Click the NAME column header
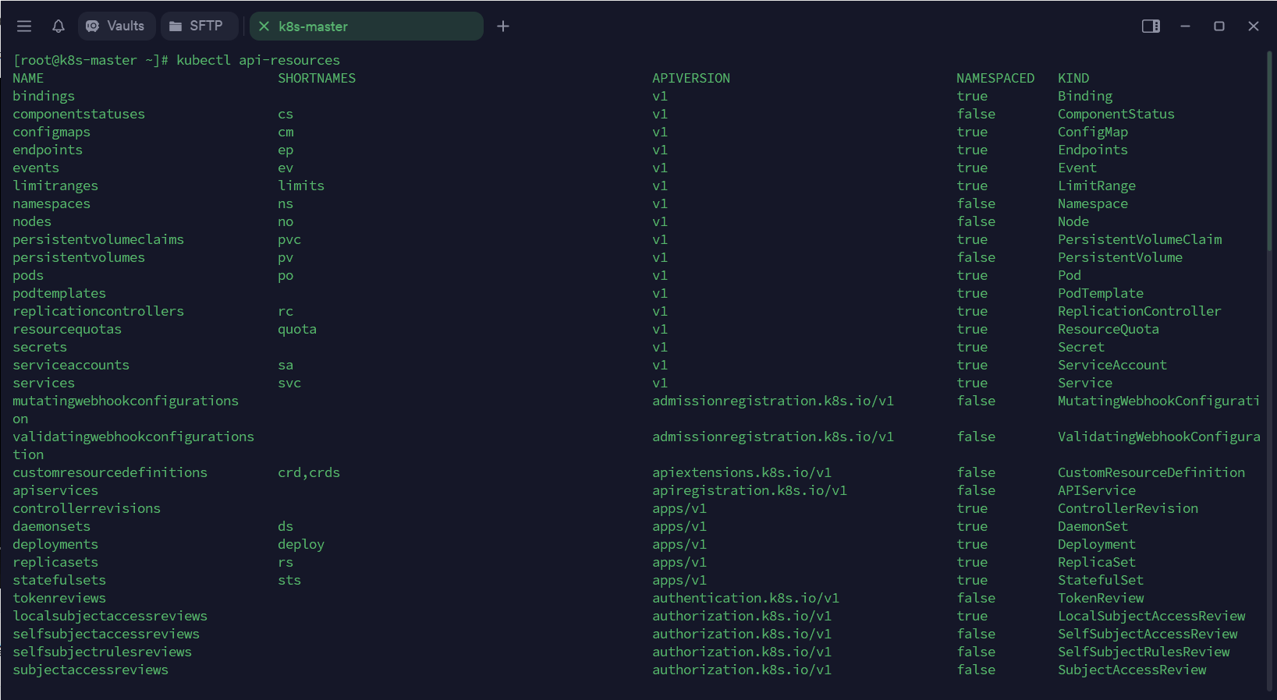1277x700 pixels. pos(28,78)
